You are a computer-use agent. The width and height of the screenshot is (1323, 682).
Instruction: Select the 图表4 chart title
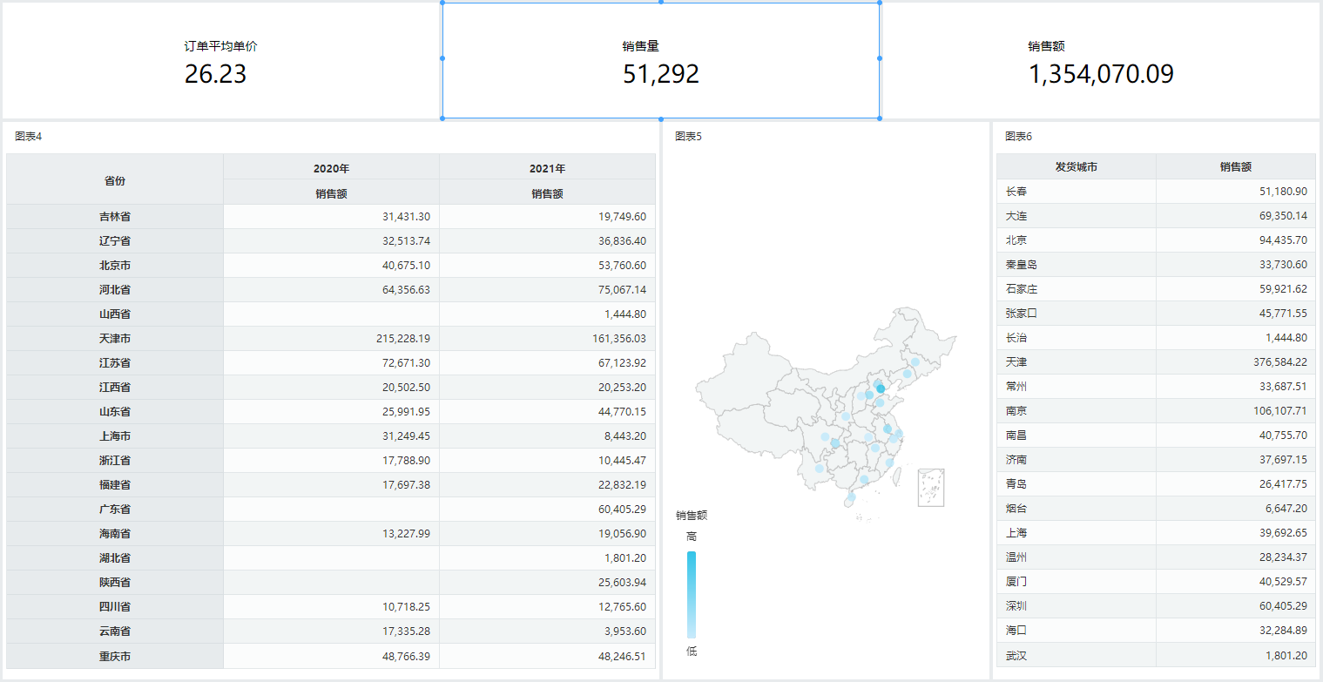point(29,137)
